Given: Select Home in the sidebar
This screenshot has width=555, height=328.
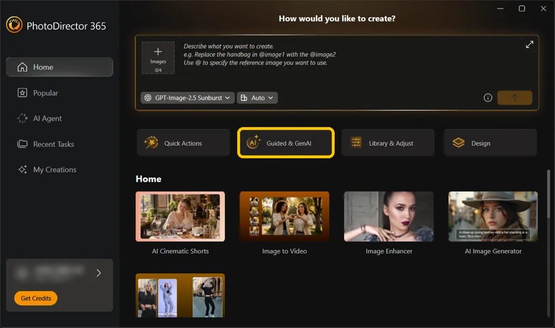Looking at the screenshot, I should (59, 67).
